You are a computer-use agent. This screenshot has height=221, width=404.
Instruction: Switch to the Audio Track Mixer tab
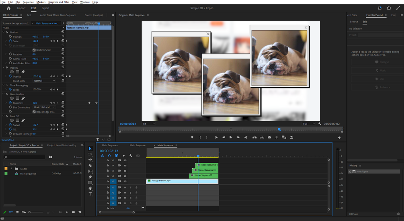[58, 15]
